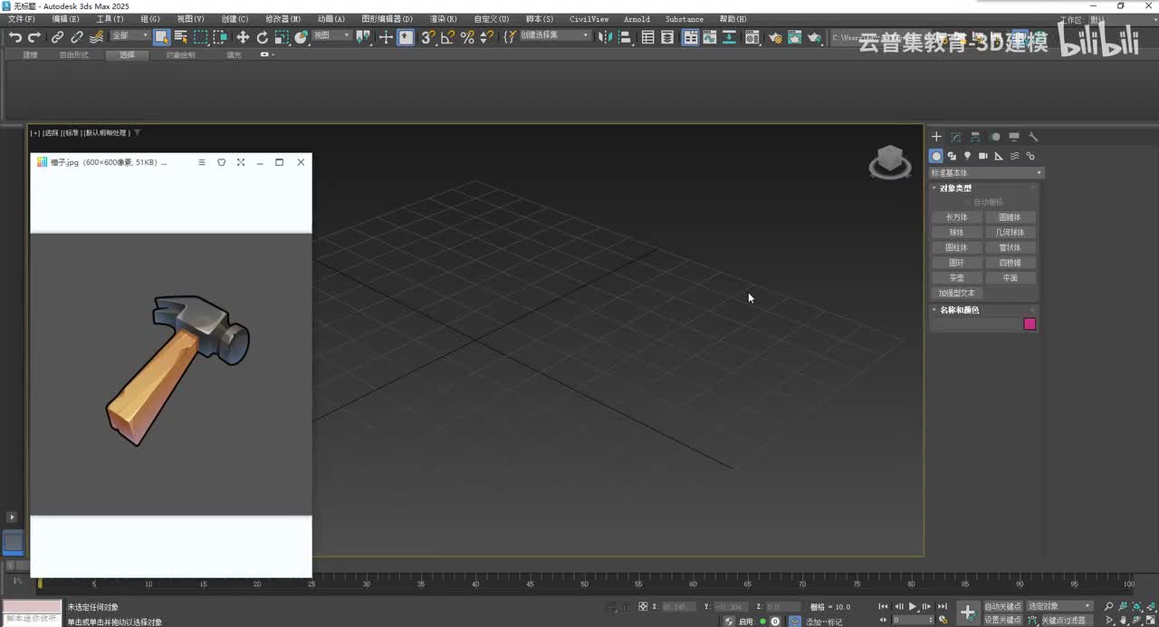Viewport: 1159px width, 627px height.
Task: Switch to Cameras category icon
Action: coord(982,156)
